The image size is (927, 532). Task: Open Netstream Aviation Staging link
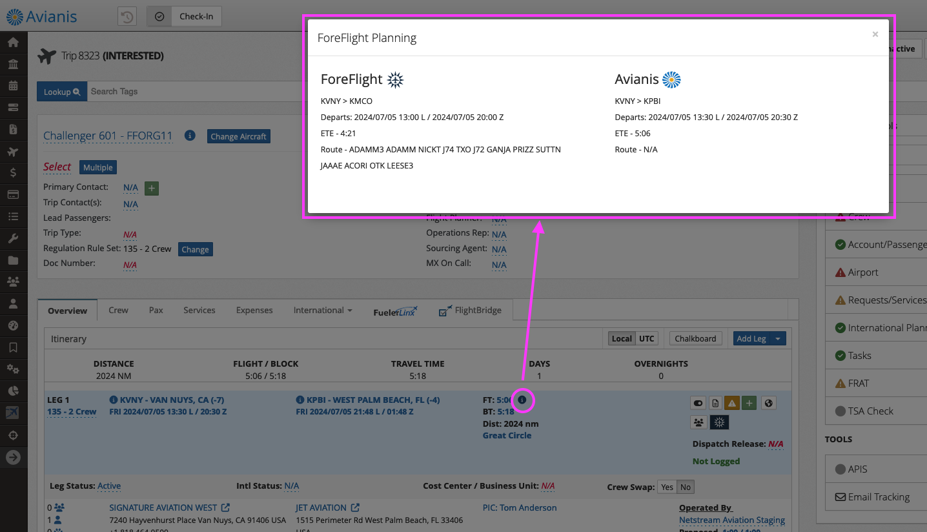point(732,520)
